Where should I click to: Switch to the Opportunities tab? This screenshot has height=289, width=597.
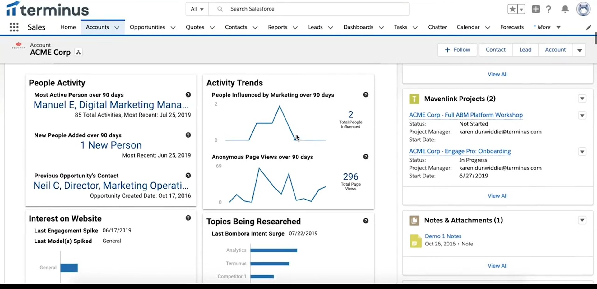click(147, 27)
